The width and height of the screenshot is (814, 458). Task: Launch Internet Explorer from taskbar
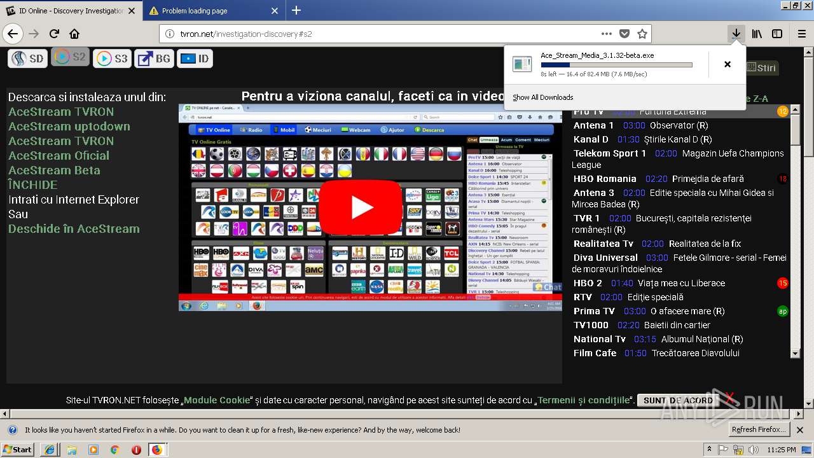click(x=50, y=450)
